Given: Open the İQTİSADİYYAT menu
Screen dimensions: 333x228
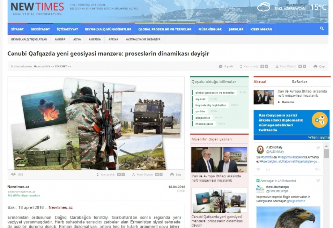Looking at the screenshot, I should tap(67, 29).
